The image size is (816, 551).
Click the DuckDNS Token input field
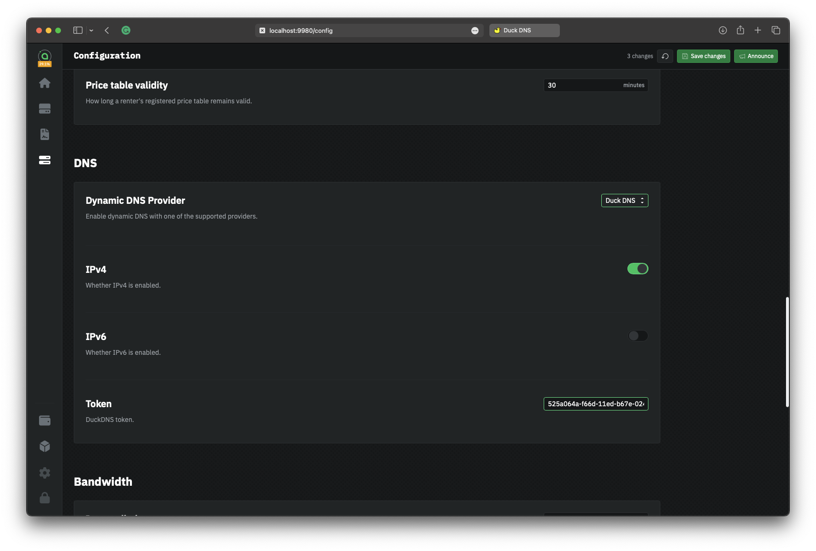click(596, 404)
